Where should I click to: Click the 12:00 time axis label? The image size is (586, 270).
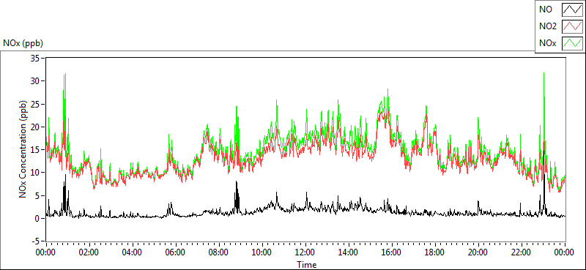(305, 252)
